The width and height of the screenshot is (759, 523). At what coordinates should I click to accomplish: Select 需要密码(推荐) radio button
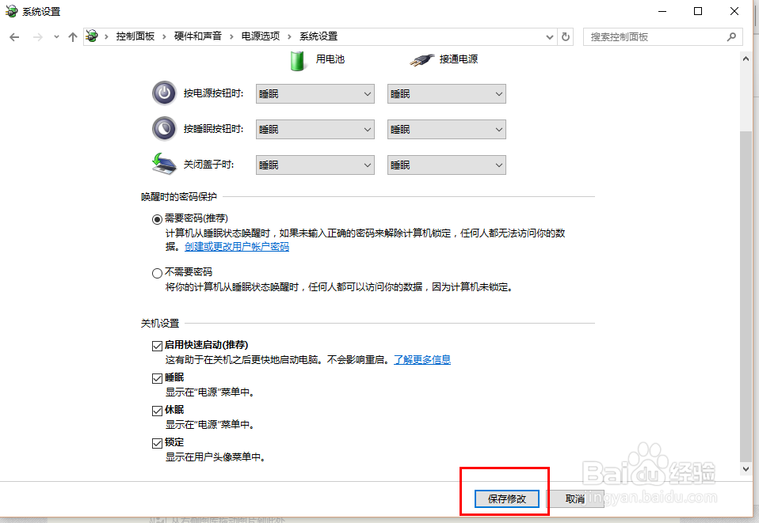[157, 218]
